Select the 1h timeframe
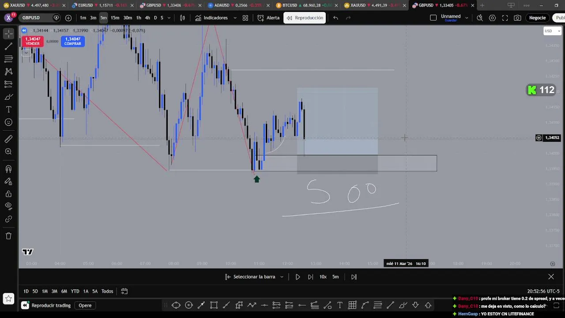565x318 pixels. tap(139, 18)
